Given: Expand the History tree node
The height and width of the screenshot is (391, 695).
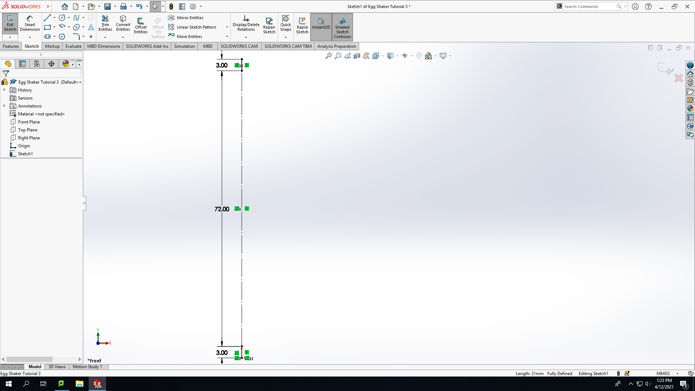Looking at the screenshot, I should tap(4, 90).
